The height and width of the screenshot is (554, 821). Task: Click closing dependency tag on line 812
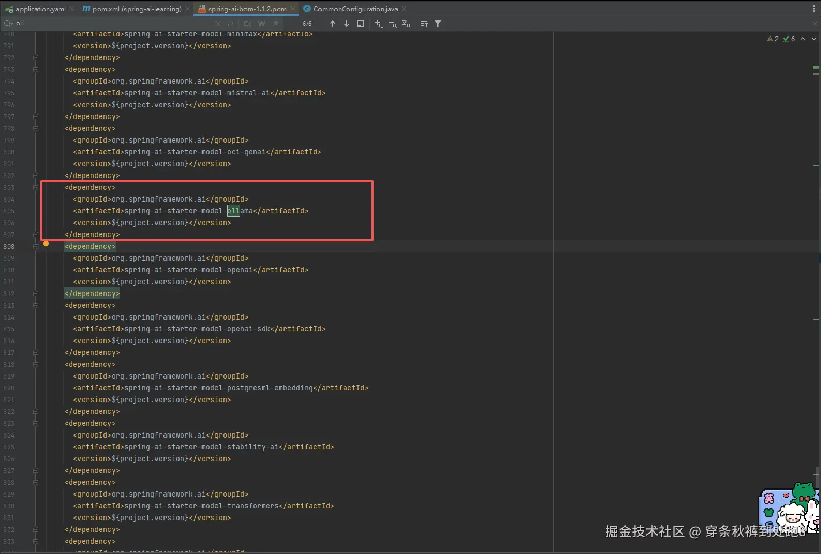pos(92,293)
